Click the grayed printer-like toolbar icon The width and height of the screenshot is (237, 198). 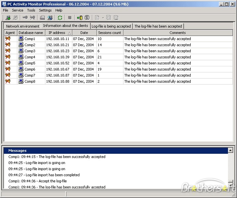(42, 17)
